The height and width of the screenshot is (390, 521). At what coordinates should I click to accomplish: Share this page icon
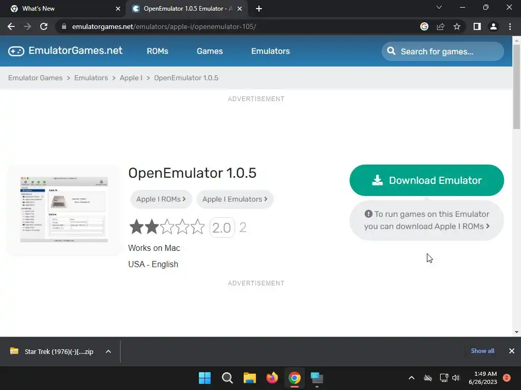point(441,26)
